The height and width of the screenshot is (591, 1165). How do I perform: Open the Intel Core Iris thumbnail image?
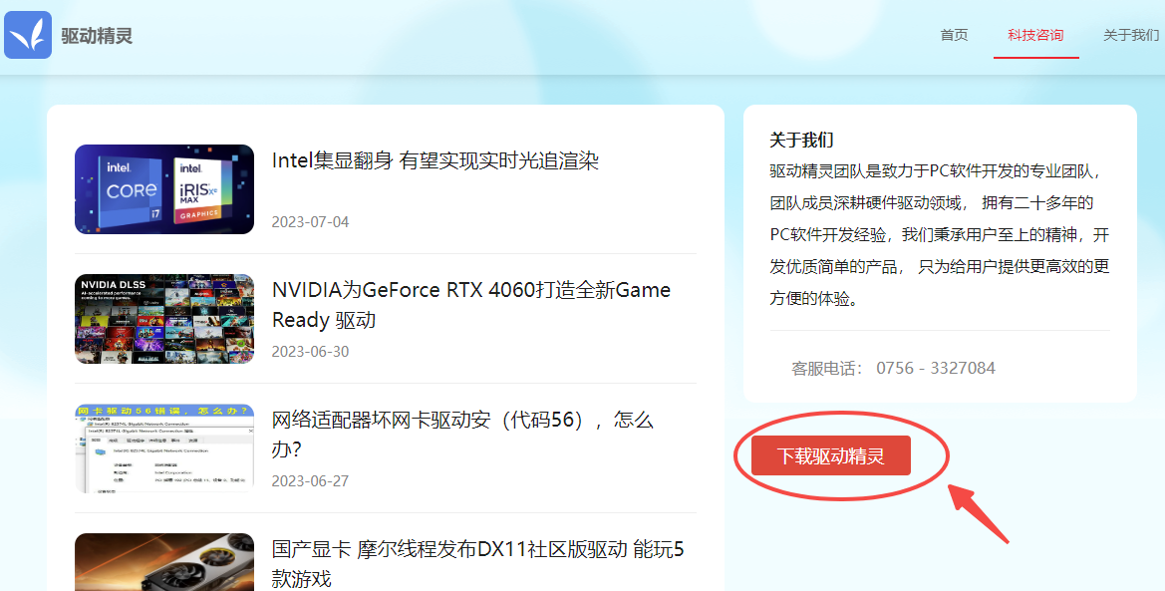[x=164, y=189]
